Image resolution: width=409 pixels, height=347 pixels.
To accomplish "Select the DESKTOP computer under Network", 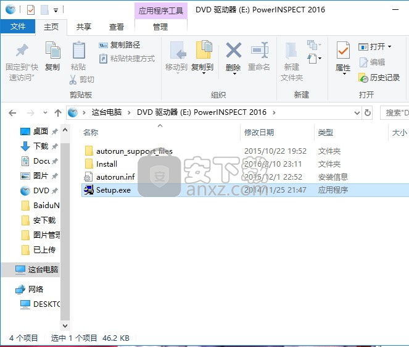I will 40,304.
